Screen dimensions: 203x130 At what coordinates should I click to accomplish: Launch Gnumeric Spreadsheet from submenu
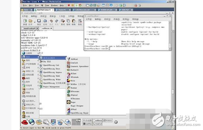(x=78, y=66)
